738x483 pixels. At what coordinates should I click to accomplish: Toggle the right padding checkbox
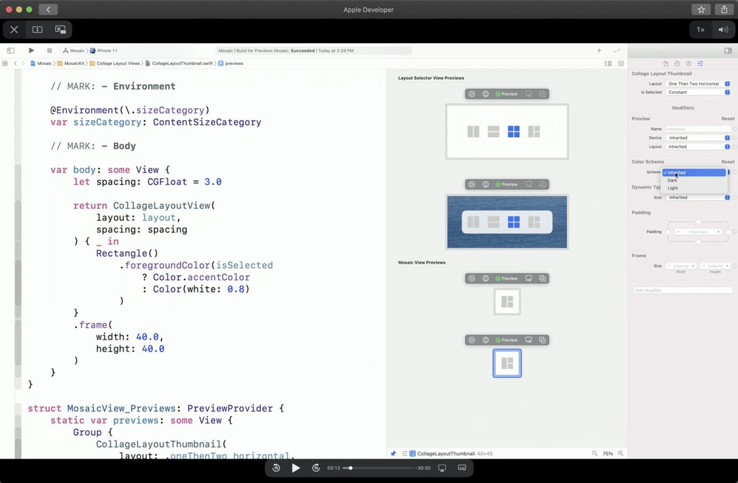tap(728, 232)
